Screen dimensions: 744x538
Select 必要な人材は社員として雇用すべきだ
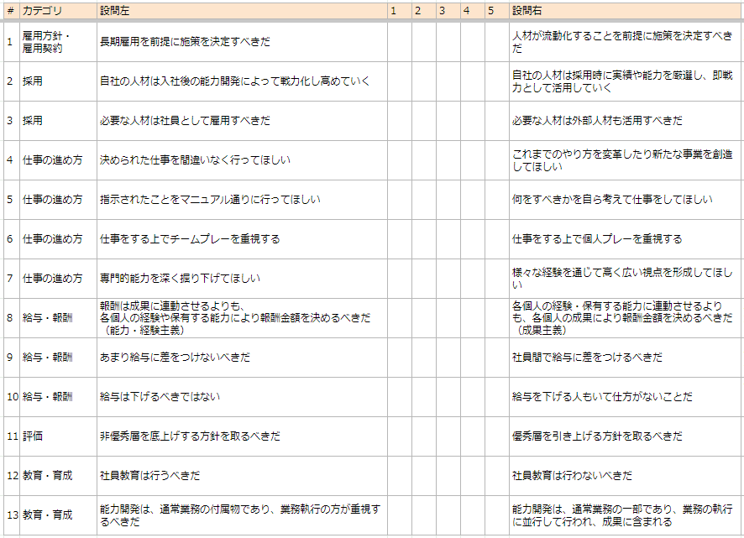(242, 121)
